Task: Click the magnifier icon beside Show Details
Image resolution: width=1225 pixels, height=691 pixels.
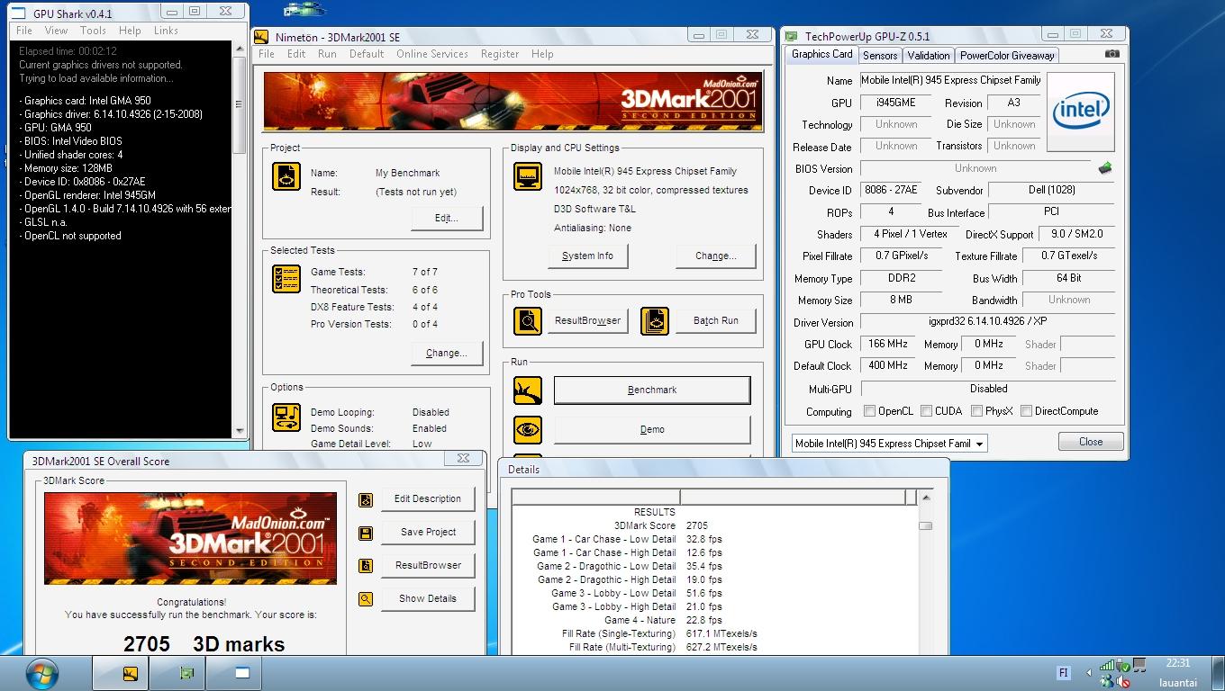Action: tap(365, 599)
